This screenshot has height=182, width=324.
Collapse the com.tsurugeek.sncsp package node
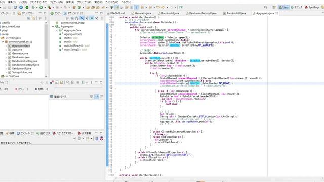click(3, 42)
